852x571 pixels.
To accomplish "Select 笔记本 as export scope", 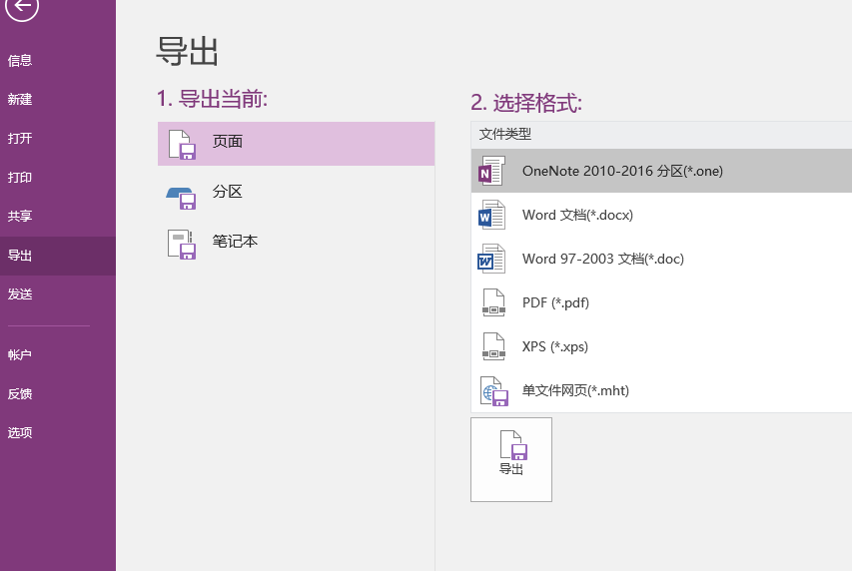I will (296, 242).
